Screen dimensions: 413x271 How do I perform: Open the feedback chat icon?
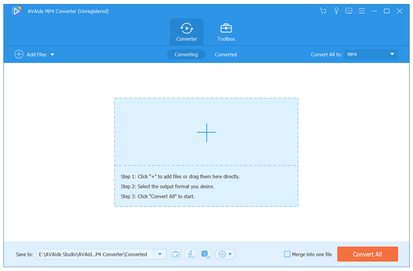click(x=348, y=11)
